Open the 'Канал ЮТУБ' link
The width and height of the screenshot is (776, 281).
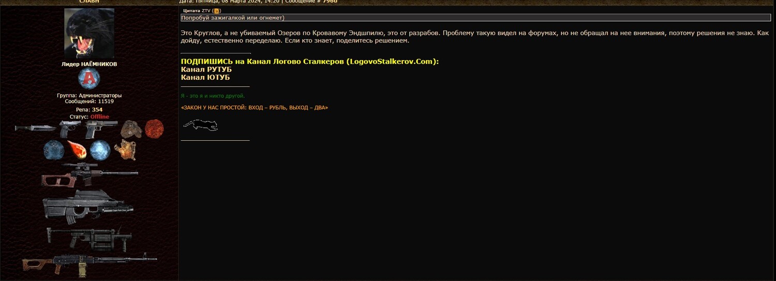(x=205, y=78)
